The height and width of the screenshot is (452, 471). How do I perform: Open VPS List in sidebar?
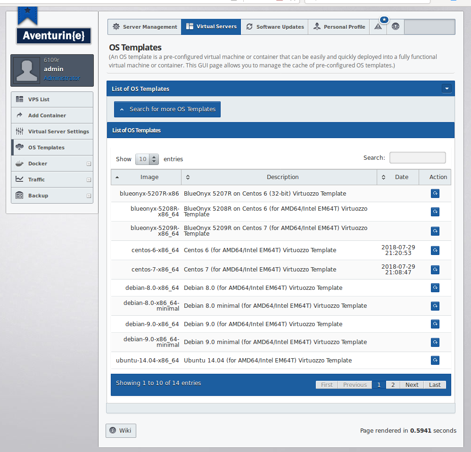(52, 99)
